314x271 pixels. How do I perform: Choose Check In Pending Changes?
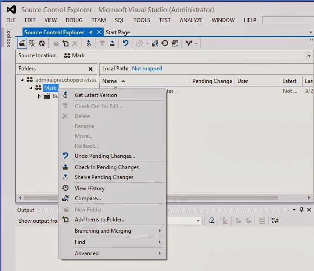click(112, 167)
